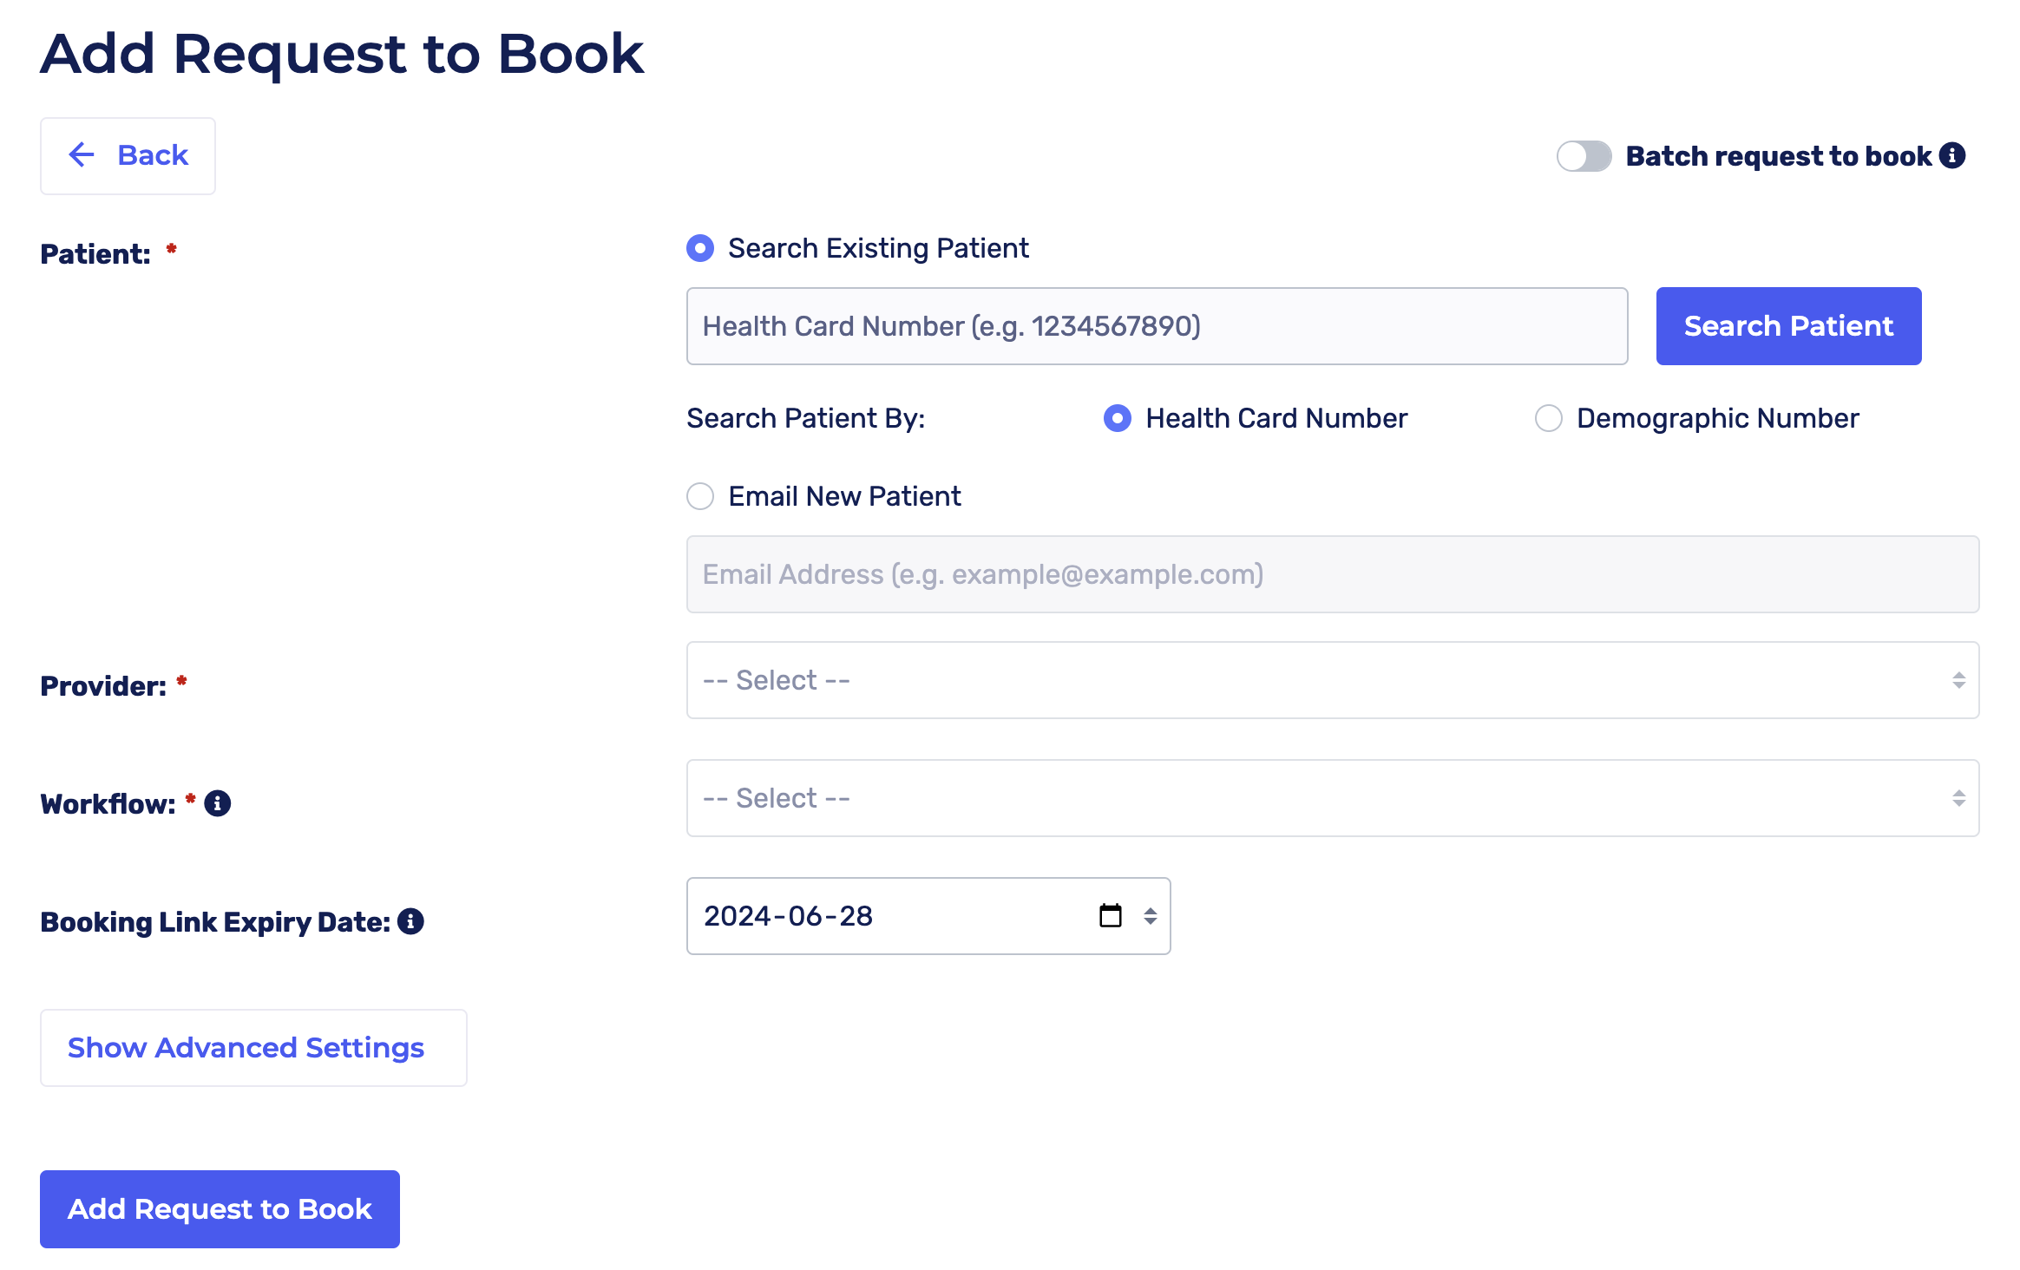The width and height of the screenshot is (2020, 1270).
Task: Click the Back button
Action: 128,156
